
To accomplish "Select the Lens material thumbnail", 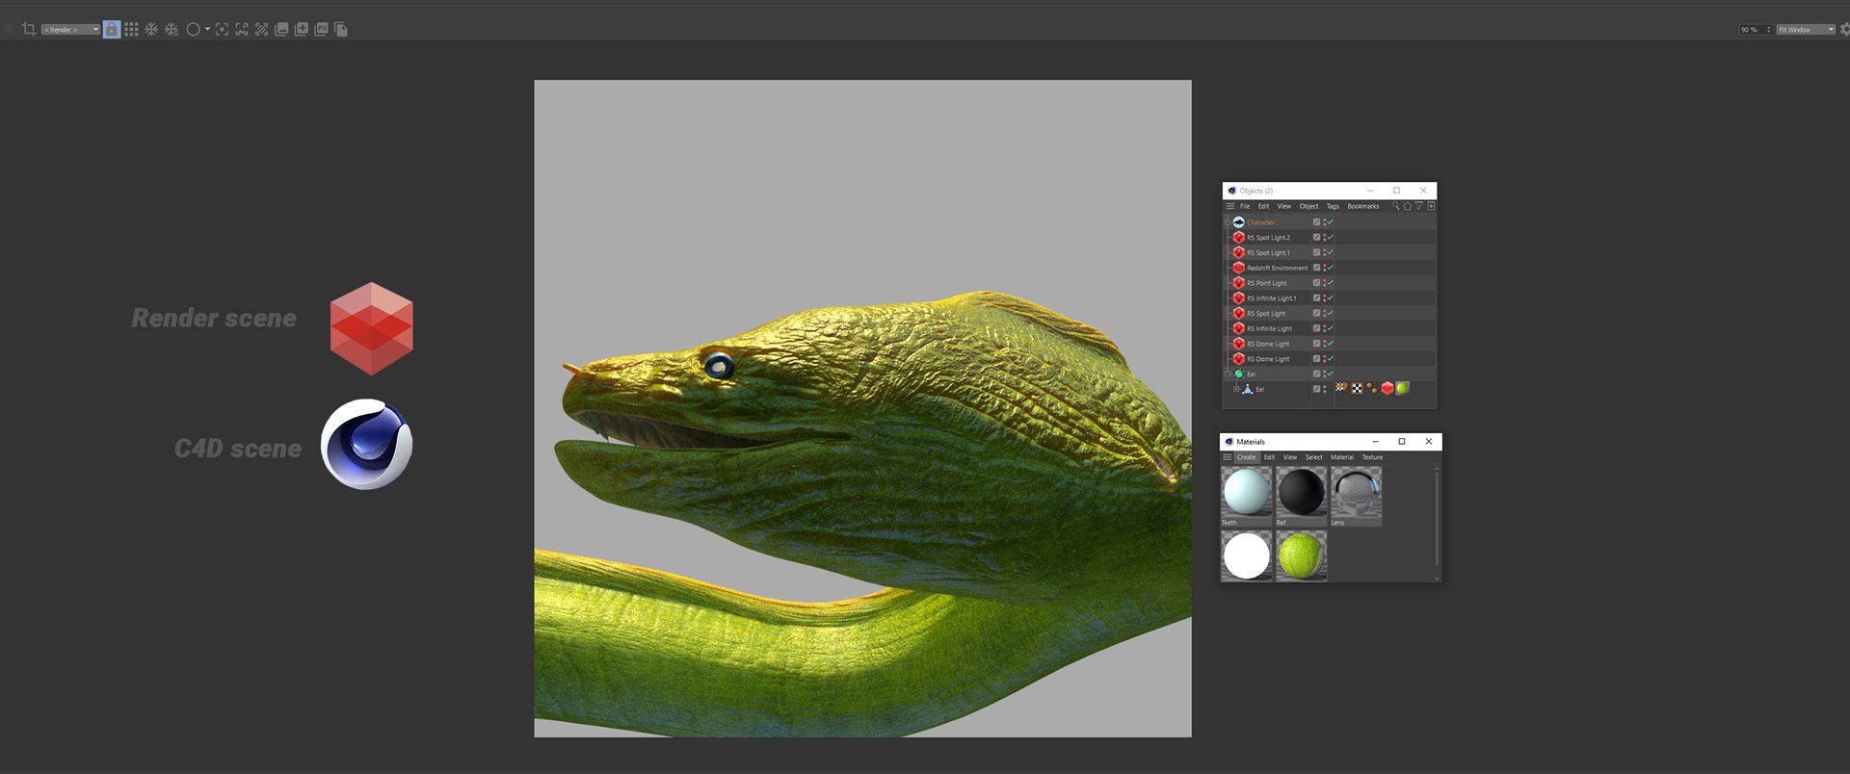I will [1356, 492].
